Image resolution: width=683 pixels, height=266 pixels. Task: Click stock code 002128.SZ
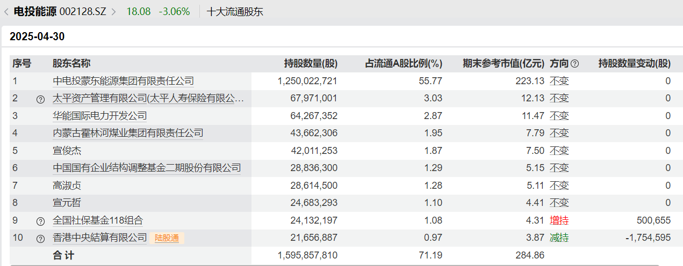pyautogui.click(x=83, y=11)
